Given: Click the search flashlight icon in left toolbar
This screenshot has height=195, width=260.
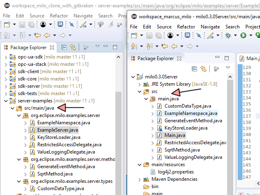Looking at the screenshot, I should (100, 25).
